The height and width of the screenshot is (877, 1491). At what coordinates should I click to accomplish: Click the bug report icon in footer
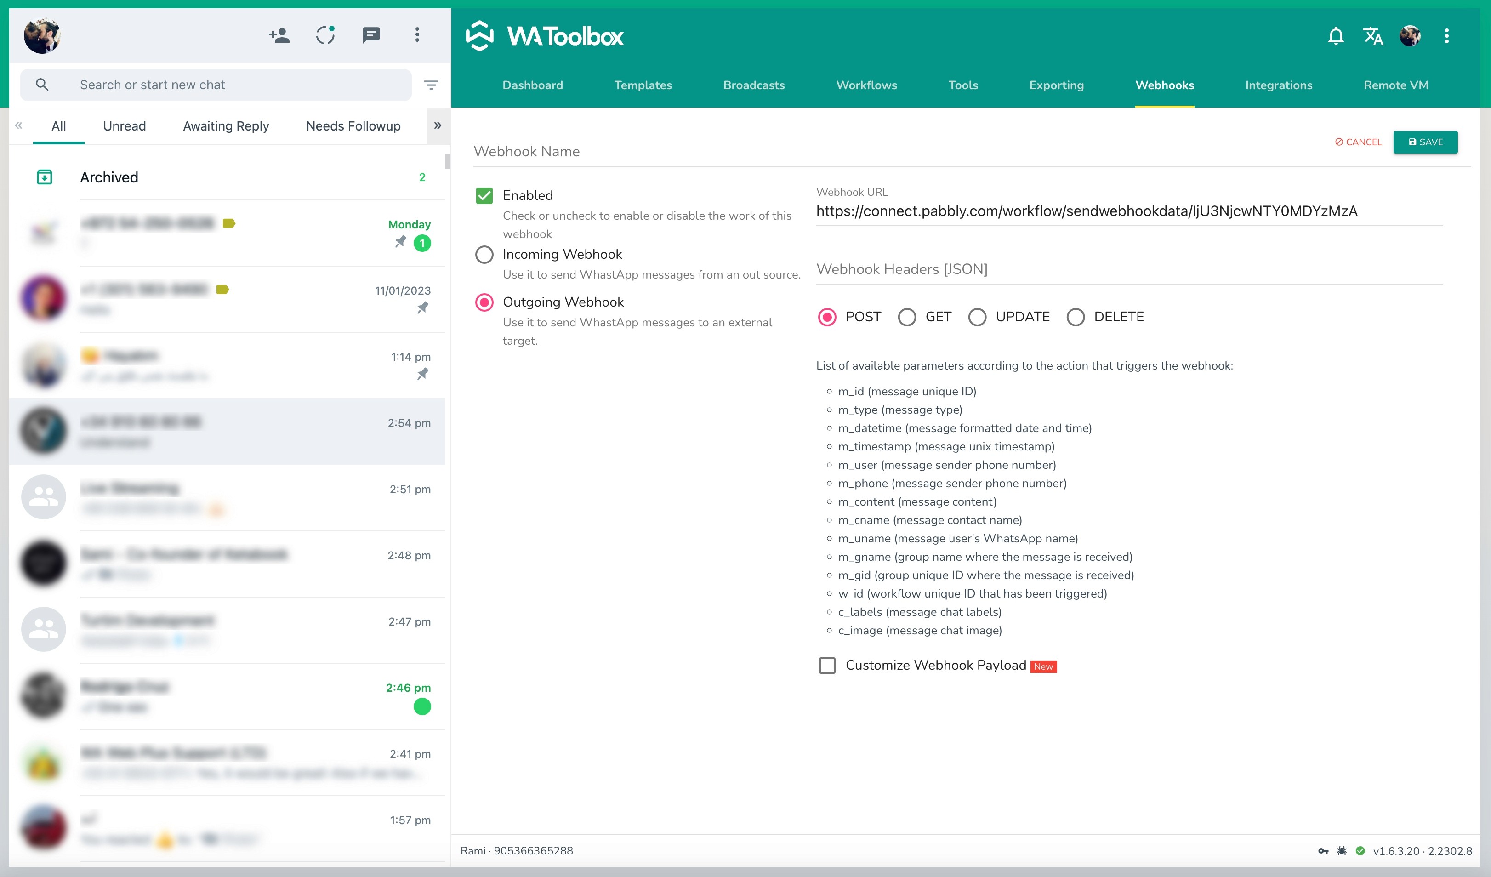point(1342,851)
